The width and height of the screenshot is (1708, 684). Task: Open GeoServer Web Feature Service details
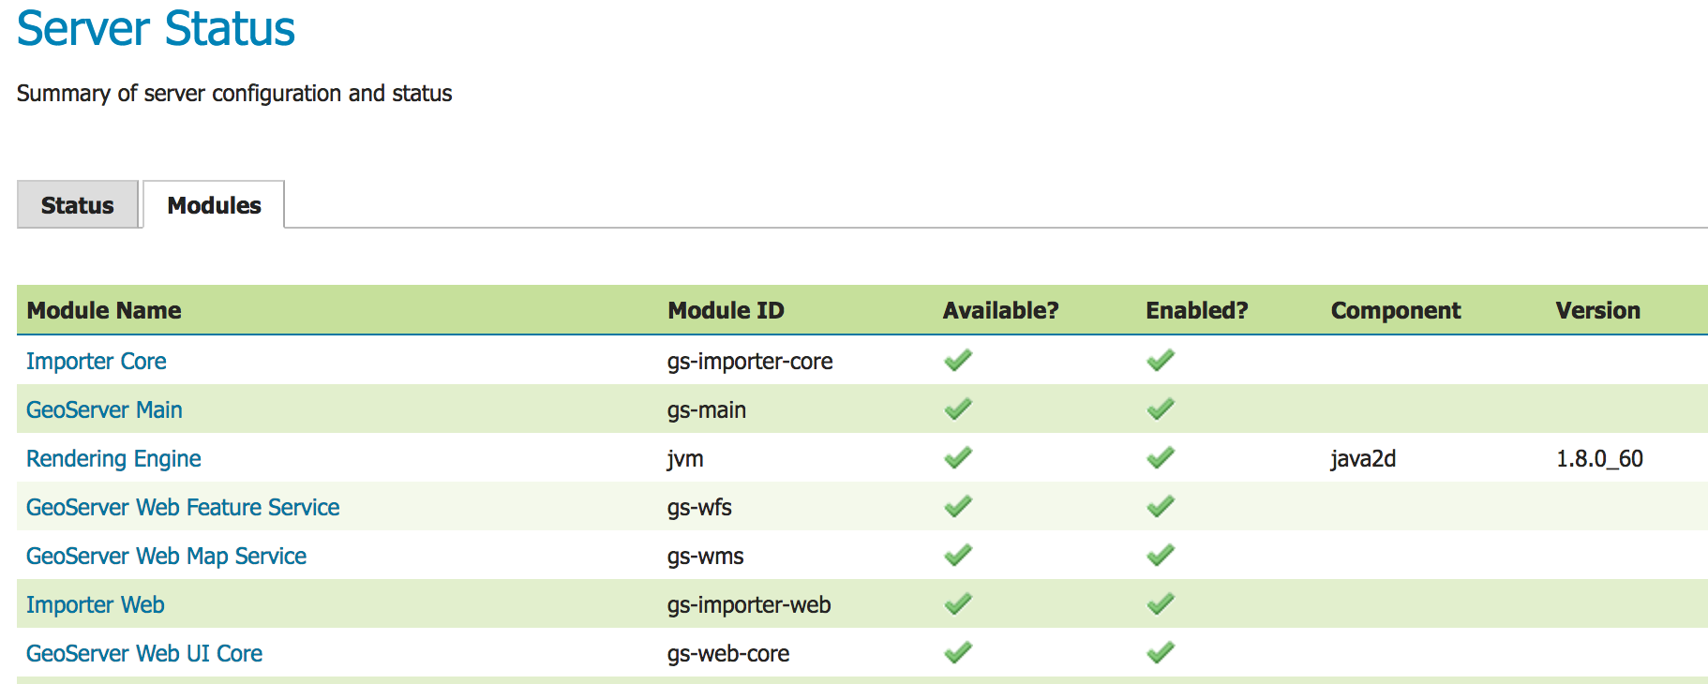click(183, 508)
